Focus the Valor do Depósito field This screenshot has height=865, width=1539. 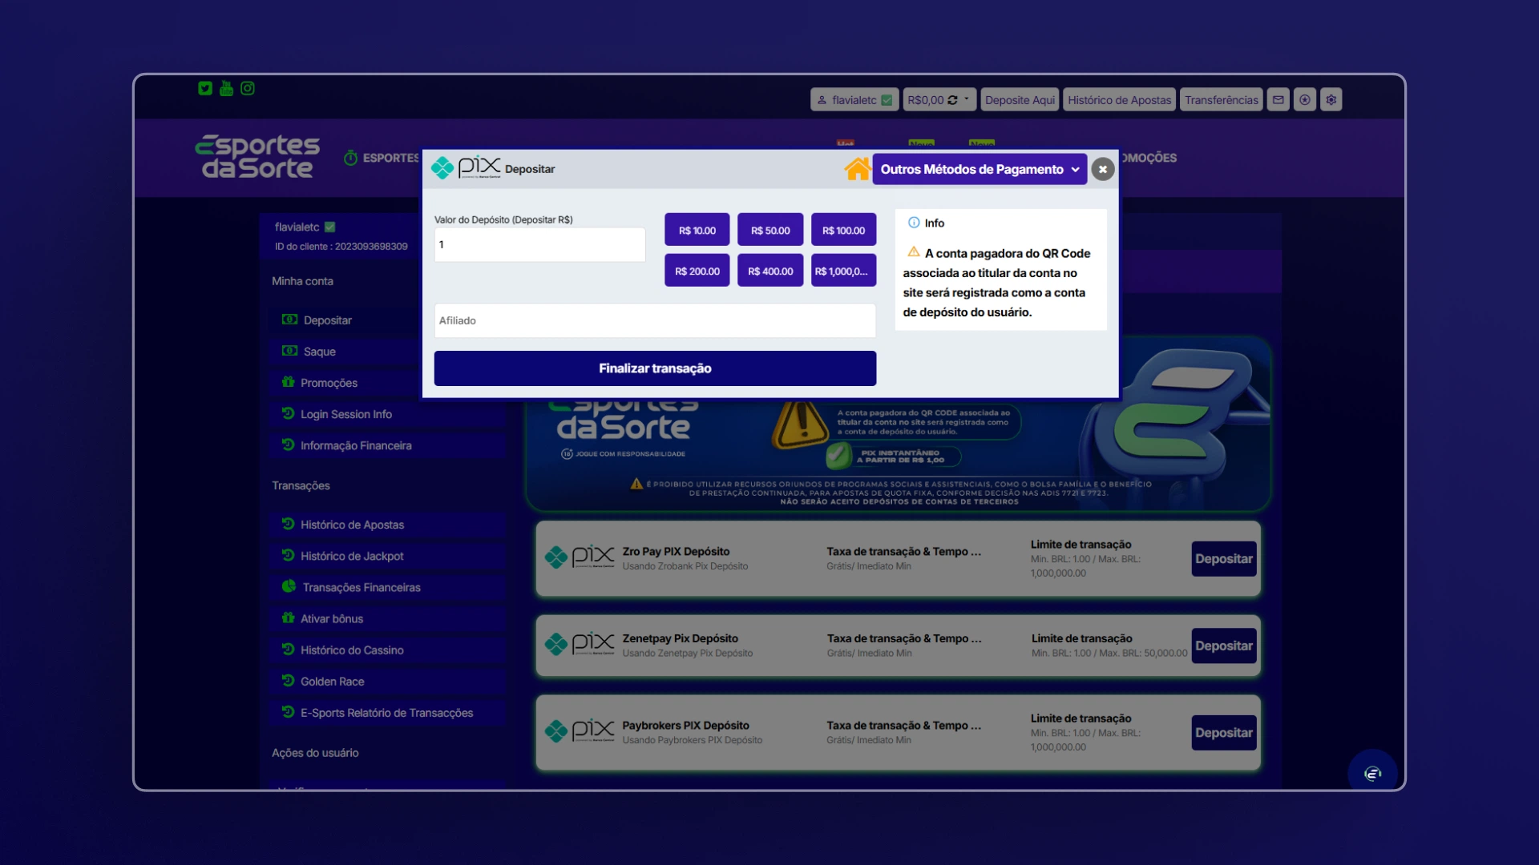pyautogui.click(x=539, y=244)
